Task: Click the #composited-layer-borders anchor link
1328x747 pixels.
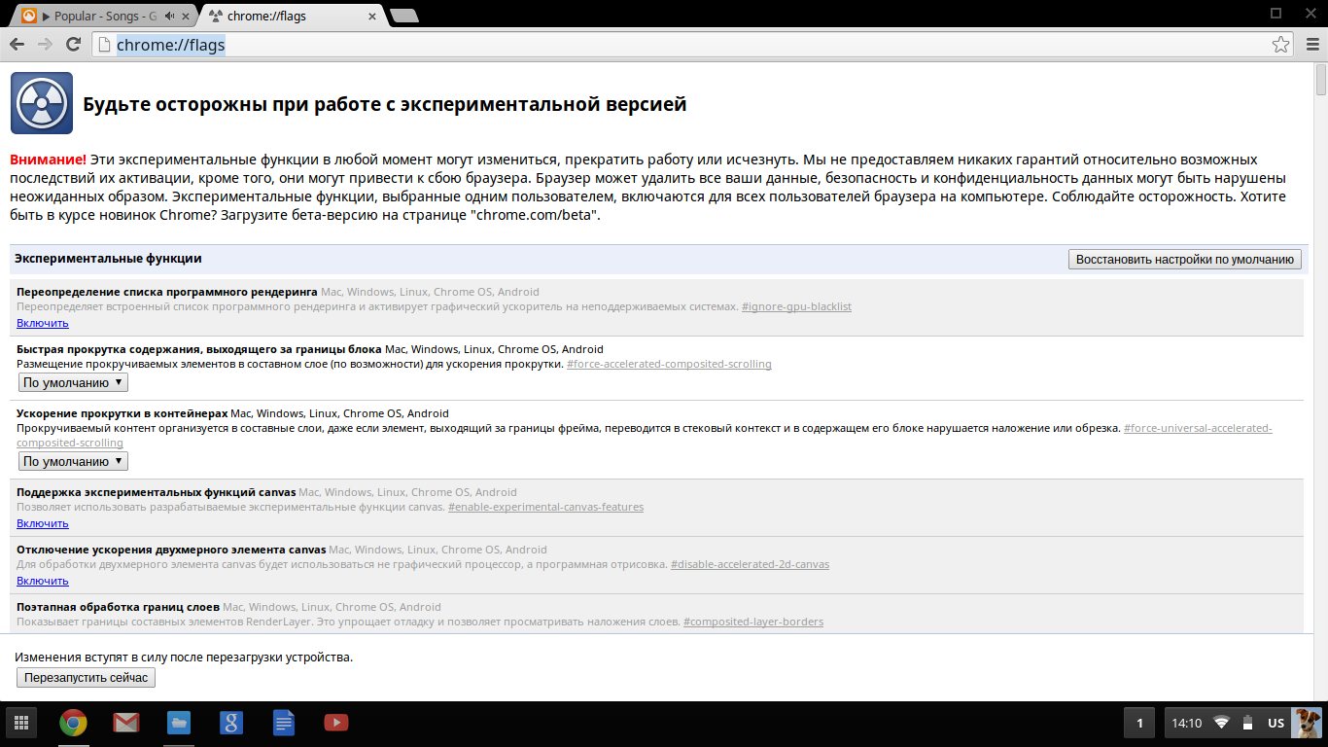Action: tap(753, 622)
